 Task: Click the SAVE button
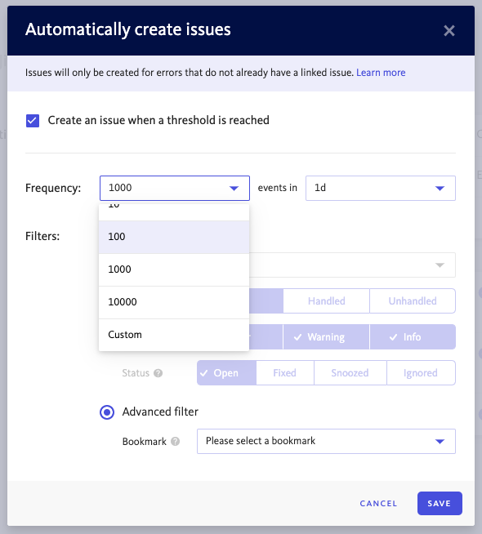[x=440, y=503]
